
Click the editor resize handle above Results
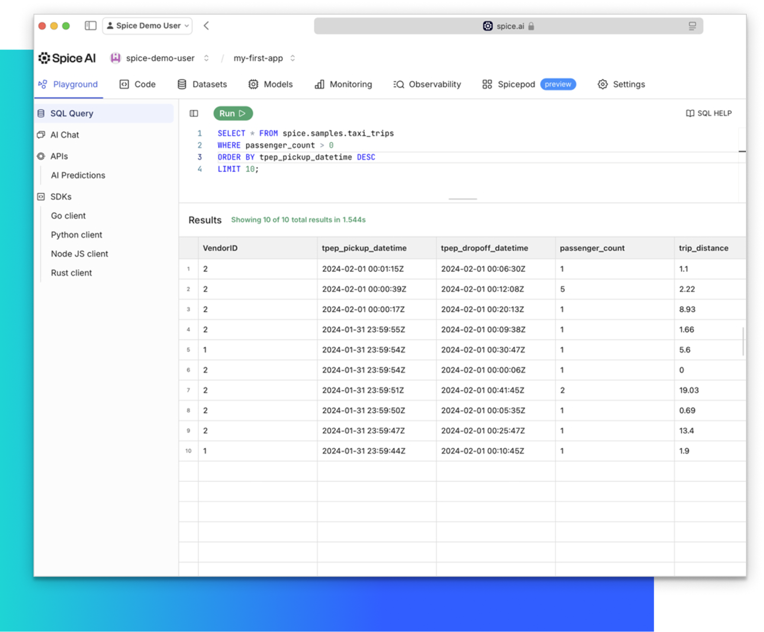tap(463, 199)
